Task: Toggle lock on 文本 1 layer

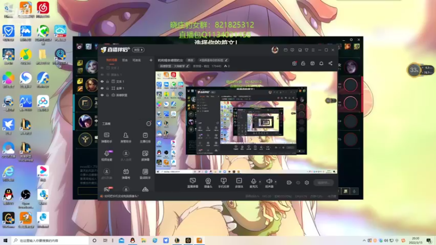Action: [x=107, y=81]
